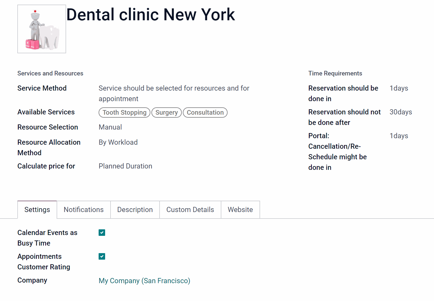This screenshot has width=434, height=301.
Task: Open the Resource Selection Manual field
Action: tap(110, 127)
